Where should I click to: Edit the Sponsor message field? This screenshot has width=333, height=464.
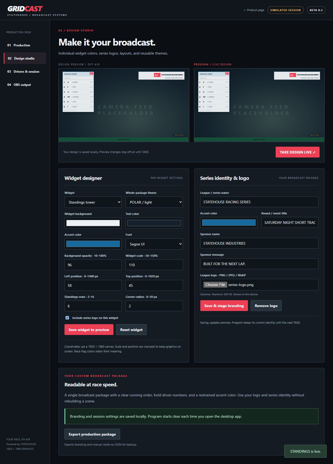click(x=259, y=264)
